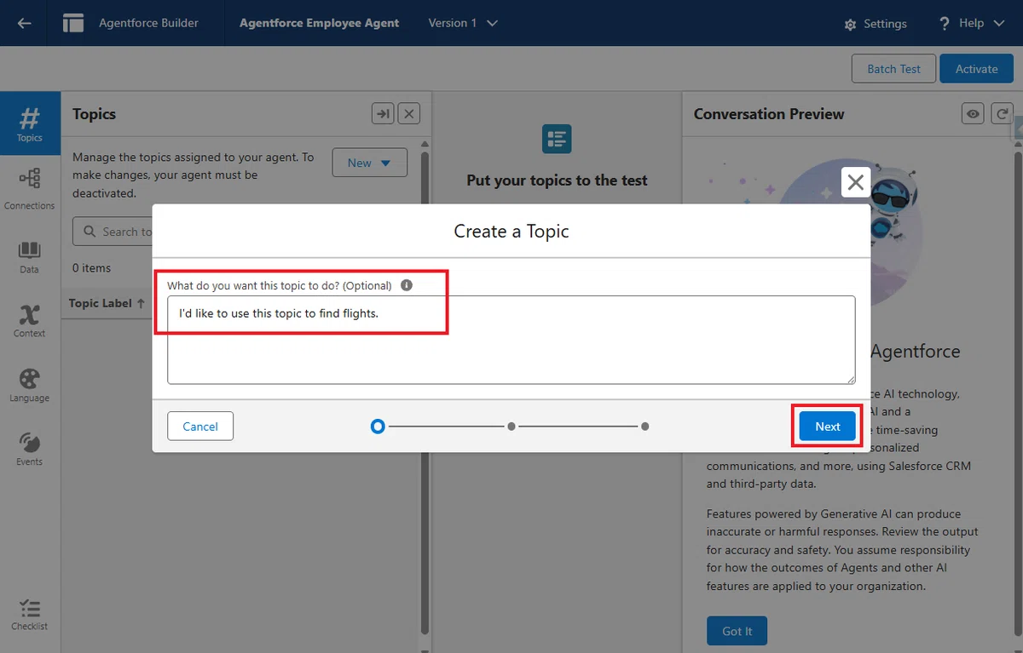
Task: Select the second progress step indicator
Action: pos(511,426)
